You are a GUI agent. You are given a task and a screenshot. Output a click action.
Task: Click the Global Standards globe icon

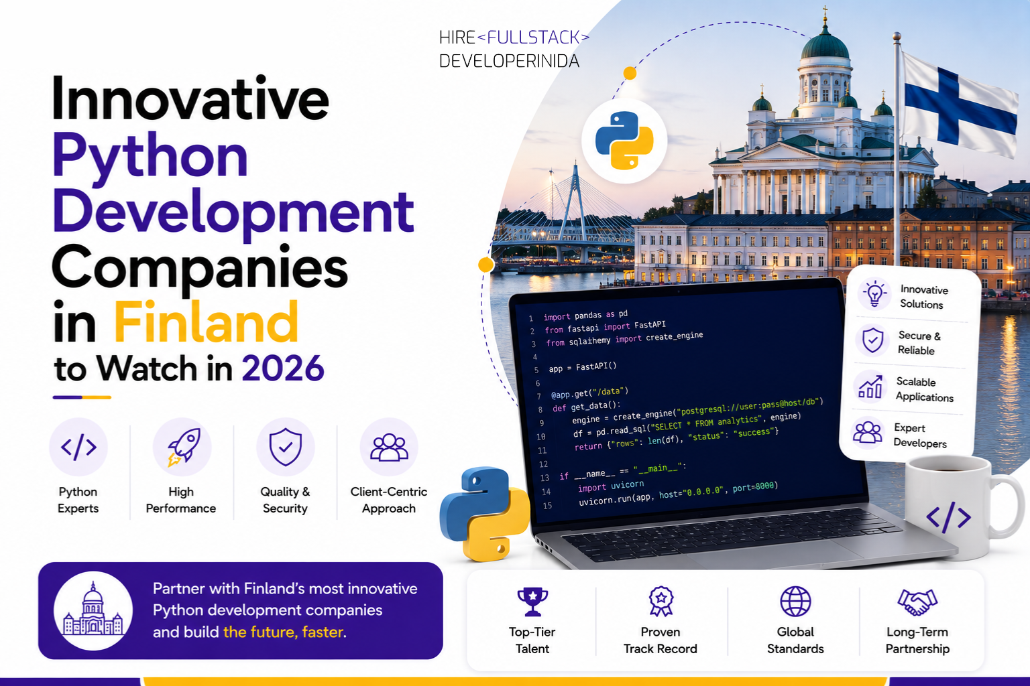795,602
